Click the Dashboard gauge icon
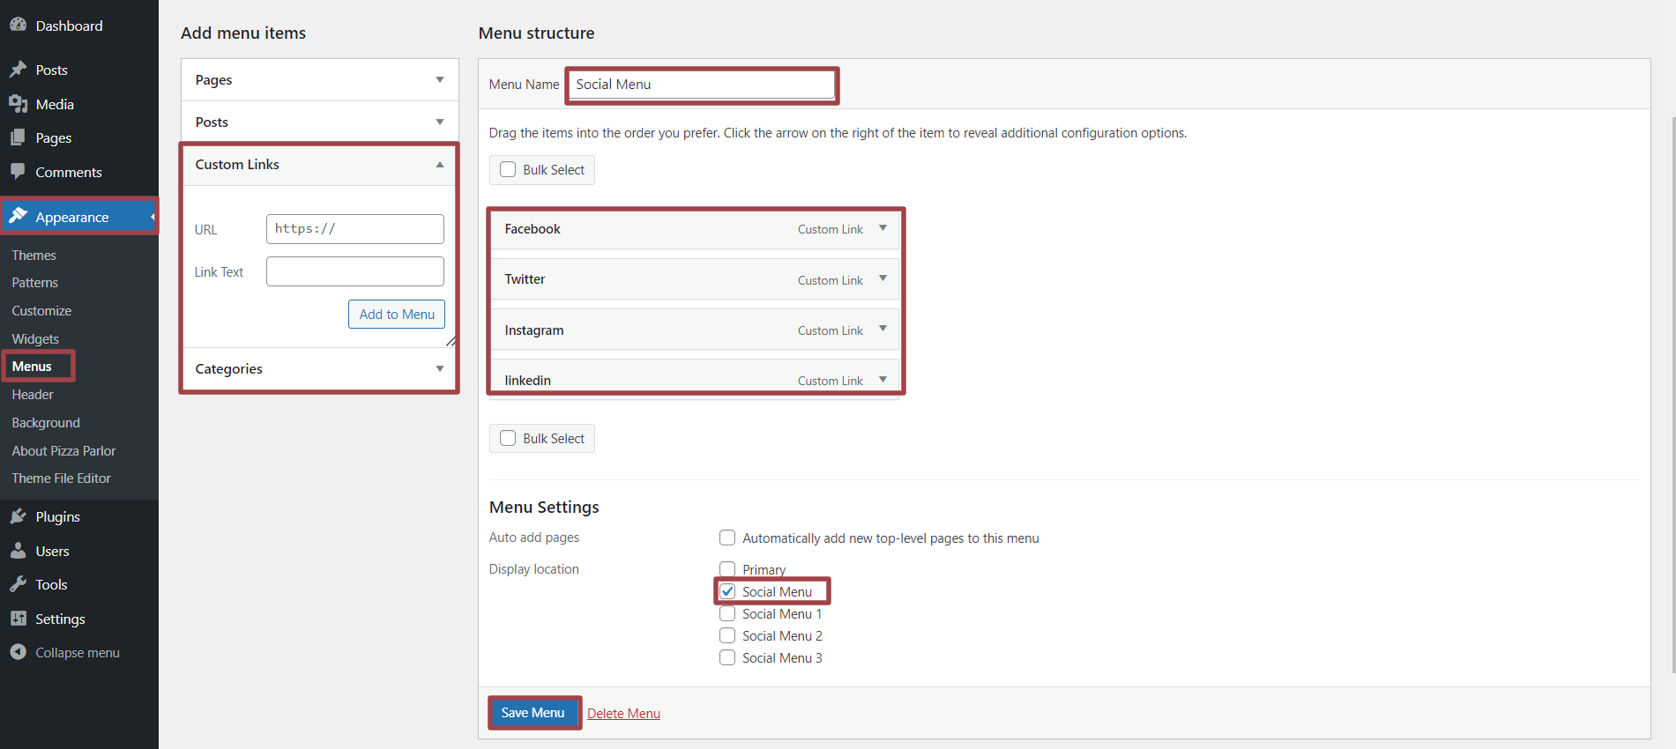The width and height of the screenshot is (1676, 749). (18, 26)
